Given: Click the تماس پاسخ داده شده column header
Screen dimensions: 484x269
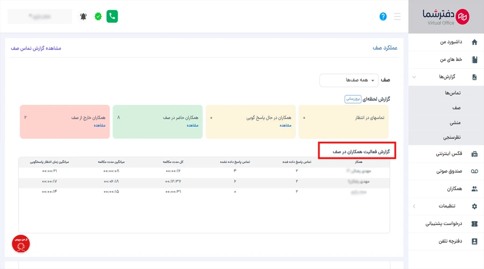Looking at the screenshot, I should (x=297, y=162).
